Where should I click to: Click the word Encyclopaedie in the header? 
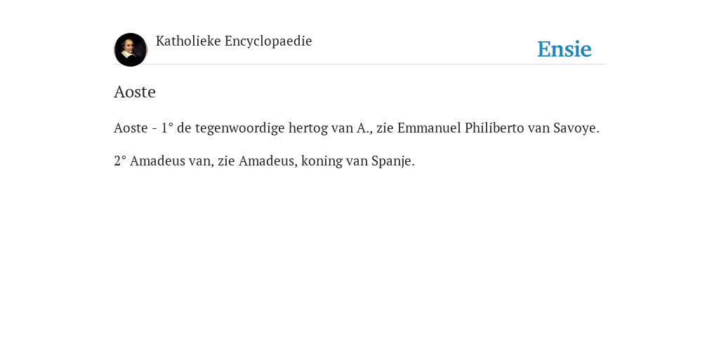tap(269, 41)
